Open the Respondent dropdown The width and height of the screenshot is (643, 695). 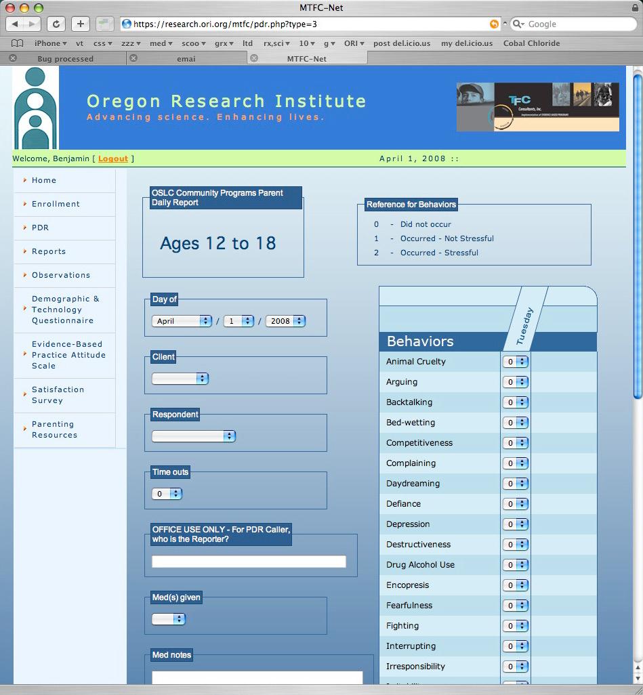(194, 436)
